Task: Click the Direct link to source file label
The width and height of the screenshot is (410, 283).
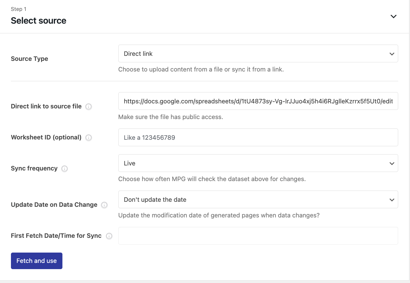Action: coord(46,106)
